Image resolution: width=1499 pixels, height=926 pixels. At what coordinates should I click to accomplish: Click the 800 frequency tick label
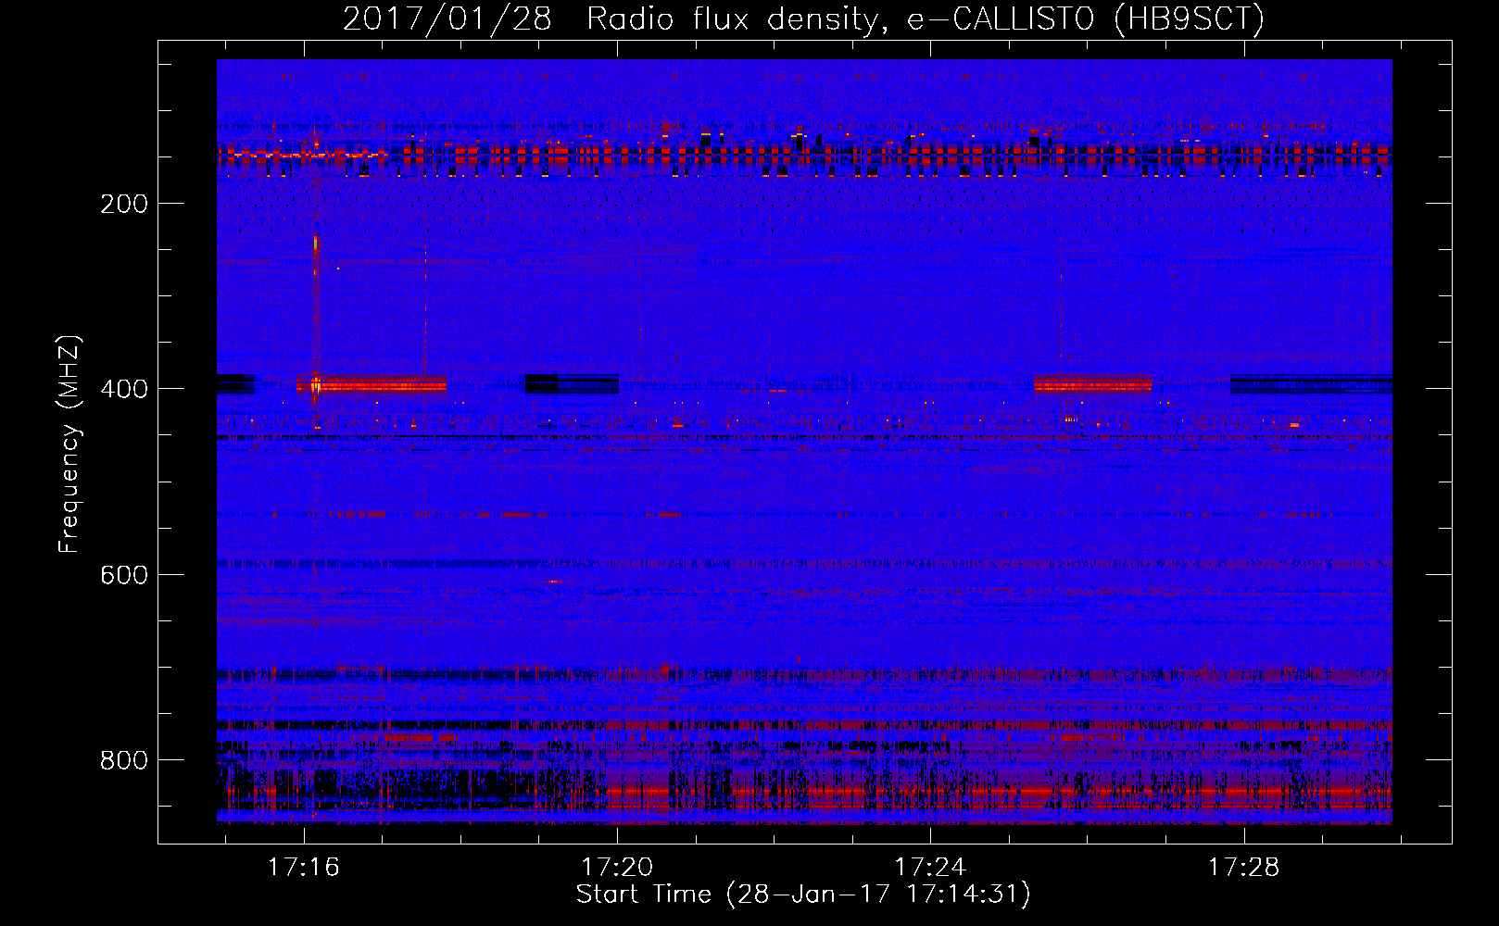(124, 760)
